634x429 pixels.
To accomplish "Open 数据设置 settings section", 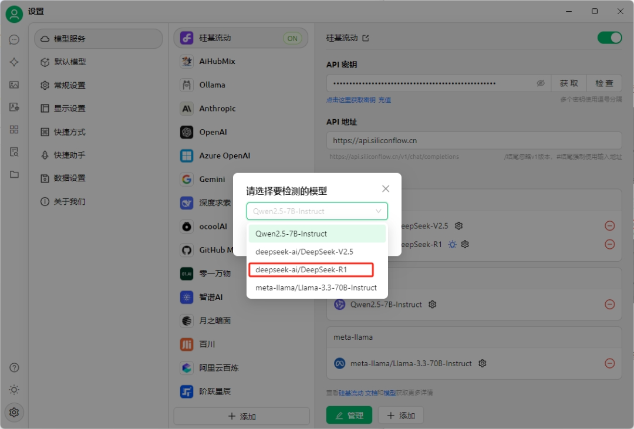I will [x=99, y=178].
